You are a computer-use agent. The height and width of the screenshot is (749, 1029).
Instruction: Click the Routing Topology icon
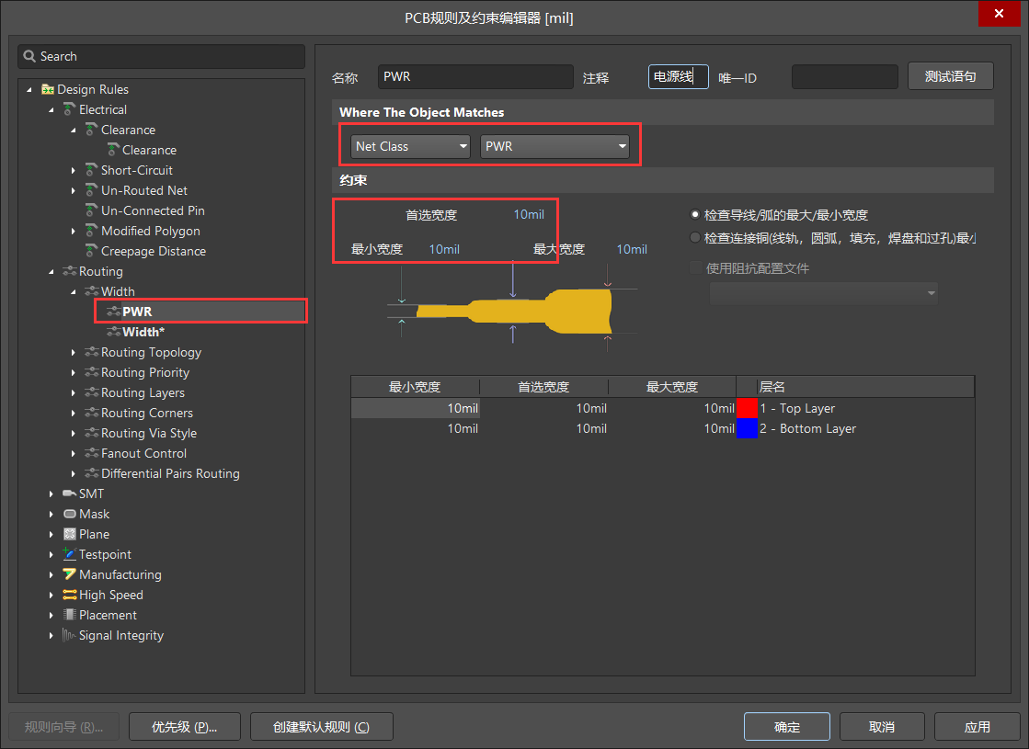click(91, 352)
